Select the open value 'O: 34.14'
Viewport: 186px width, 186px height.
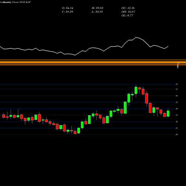click(67, 8)
